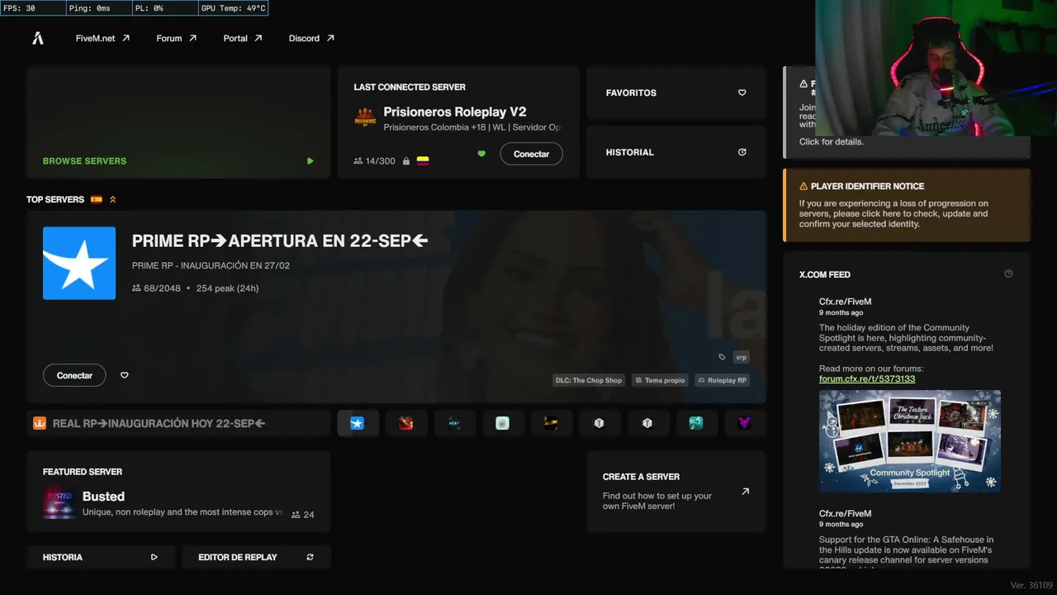Open the FiveM.net link
Screen dimensions: 1057x595
(x=102, y=38)
